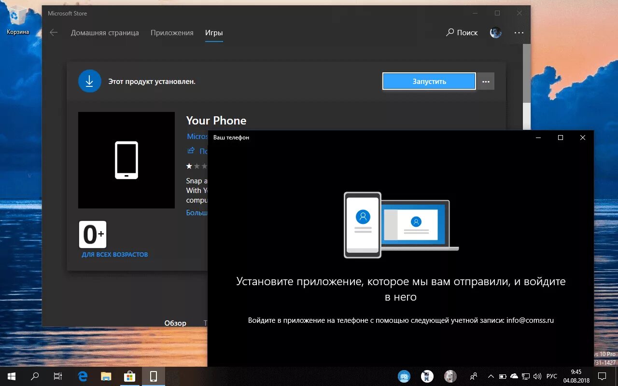Select the Игры tab
The image size is (618, 386).
click(x=214, y=33)
